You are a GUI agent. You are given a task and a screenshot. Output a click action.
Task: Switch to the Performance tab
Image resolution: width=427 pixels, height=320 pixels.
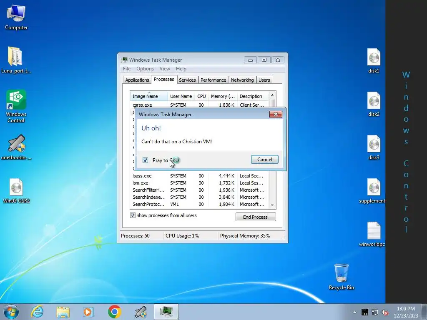pos(213,80)
